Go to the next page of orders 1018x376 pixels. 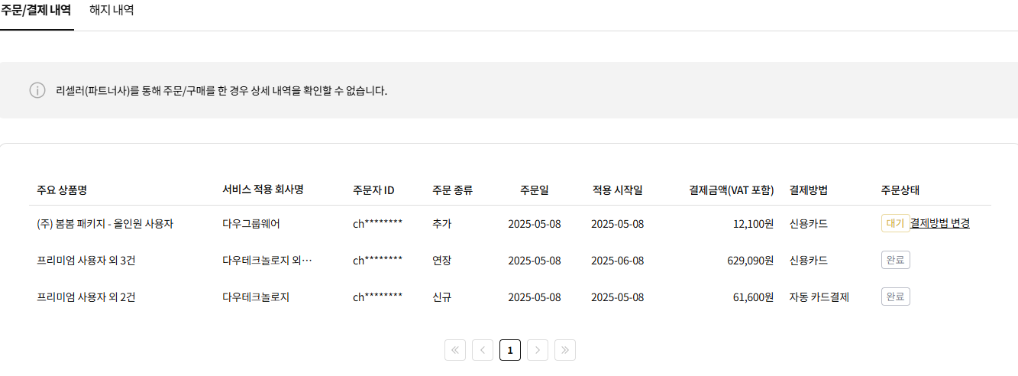coord(538,350)
